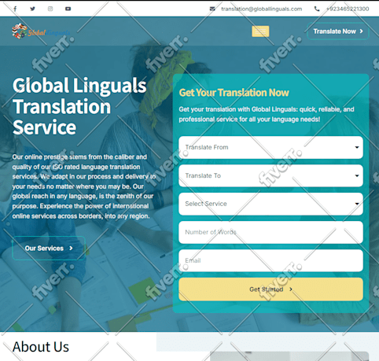Click the Global Linguals Translation Service headline
The image size is (379, 361).
click(x=79, y=106)
